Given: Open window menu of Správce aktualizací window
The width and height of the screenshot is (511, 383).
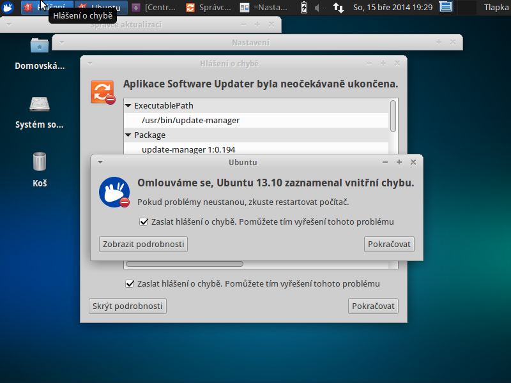Looking at the screenshot, I should tap(9, 24).
